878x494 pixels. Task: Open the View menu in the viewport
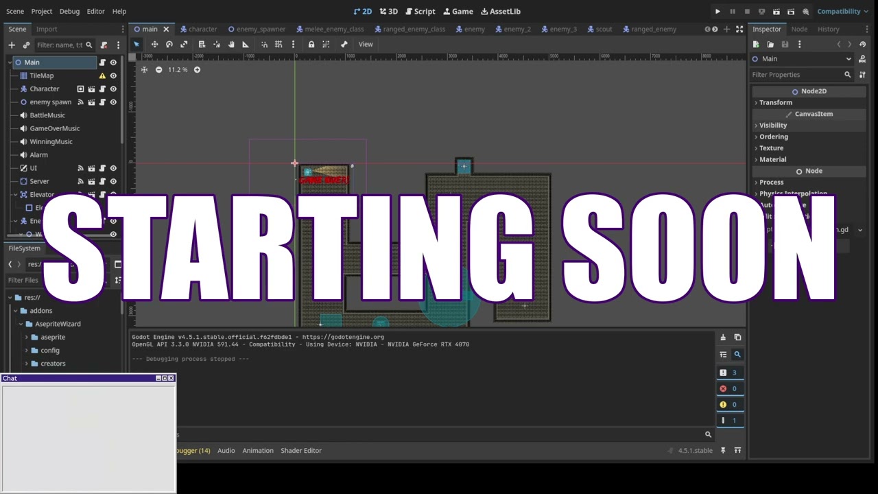click(x=366, y=45)
